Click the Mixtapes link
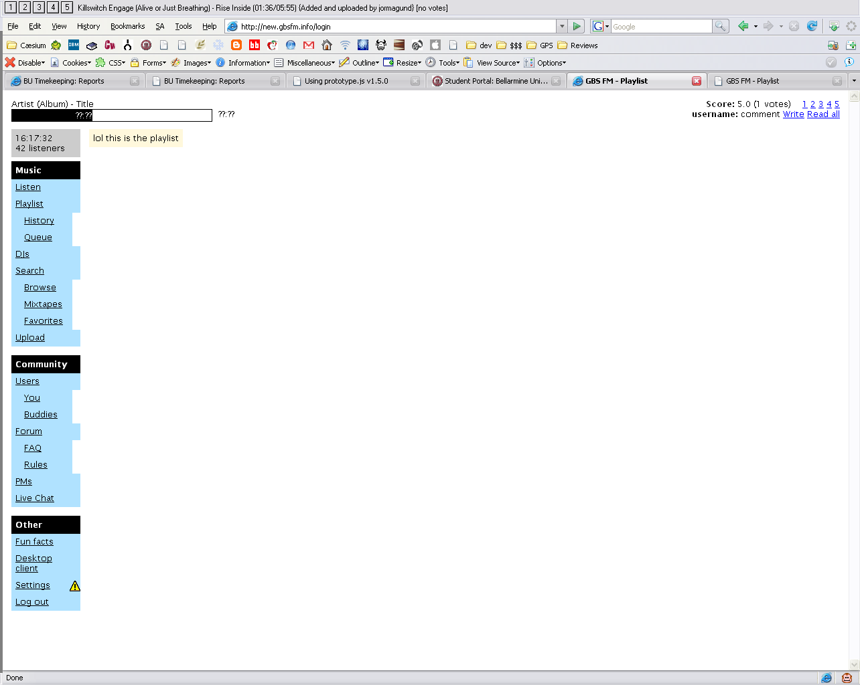This screenshot has height=685, width=860. (43, 304)
